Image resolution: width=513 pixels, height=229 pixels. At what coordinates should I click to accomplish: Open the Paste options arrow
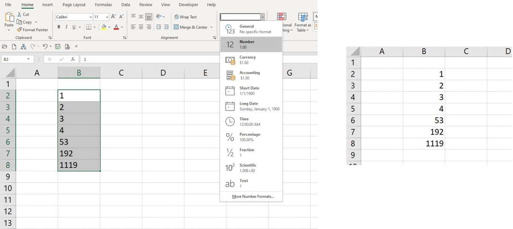coord(9,30)
